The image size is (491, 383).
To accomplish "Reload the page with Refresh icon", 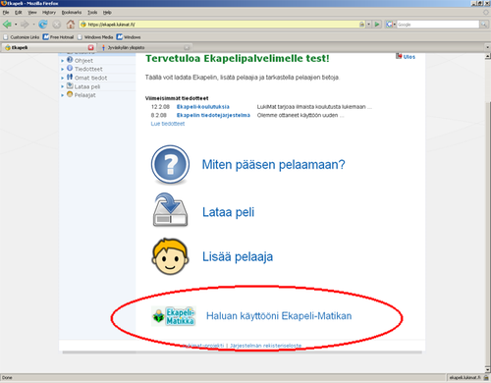I will point(43,25).
